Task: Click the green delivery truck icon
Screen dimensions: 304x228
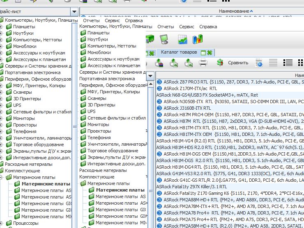Action: [x=150, y=39]
